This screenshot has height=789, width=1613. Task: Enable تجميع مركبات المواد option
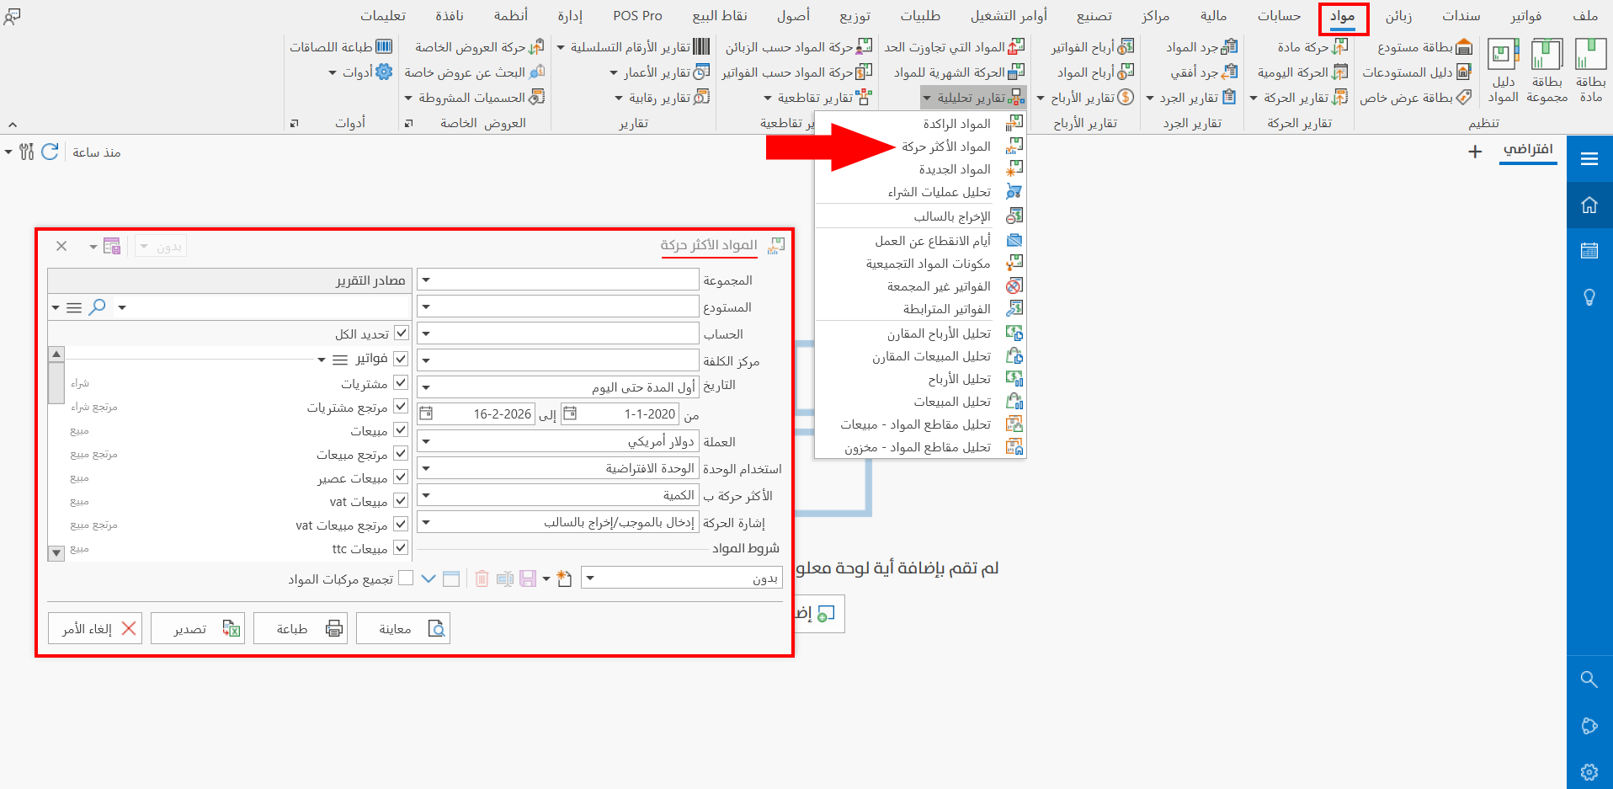[407, 577]
